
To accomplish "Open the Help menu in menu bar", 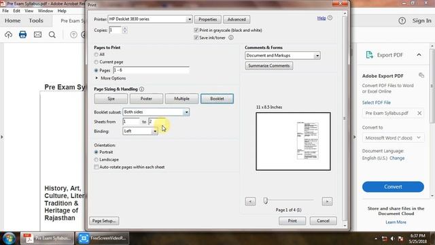I will point(62,11).
